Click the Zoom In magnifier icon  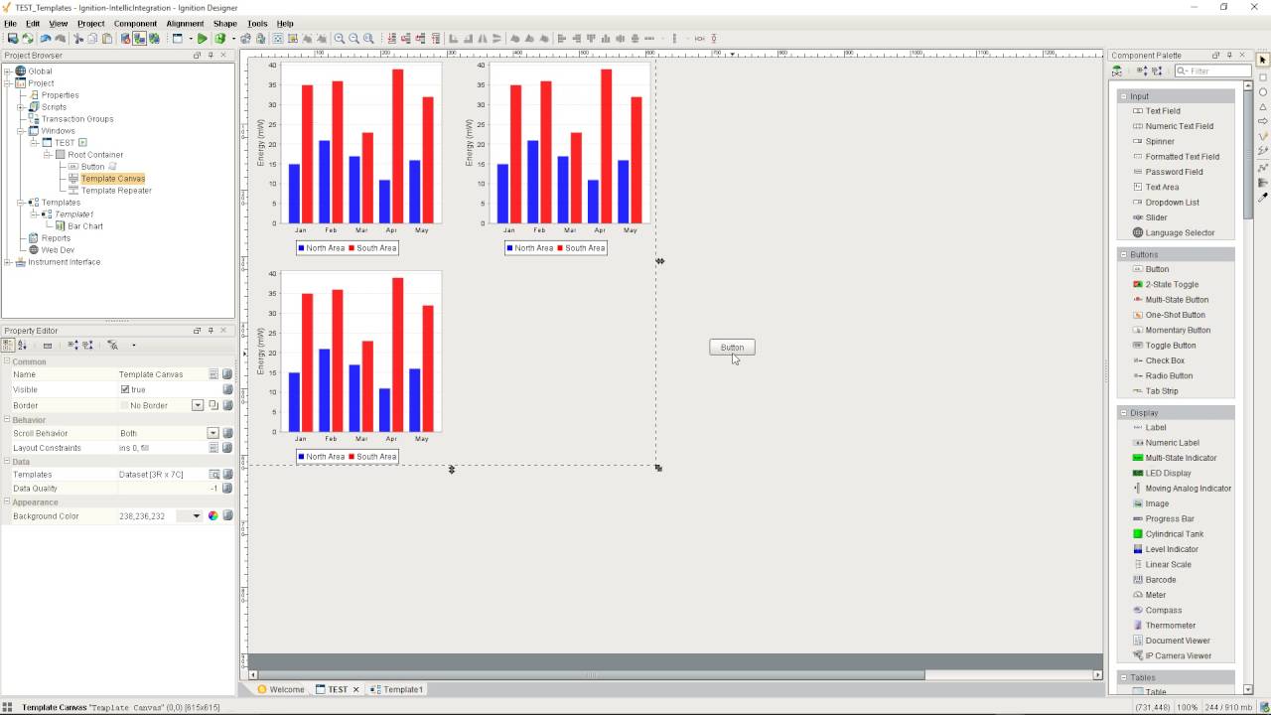click(x=339, y=39)
